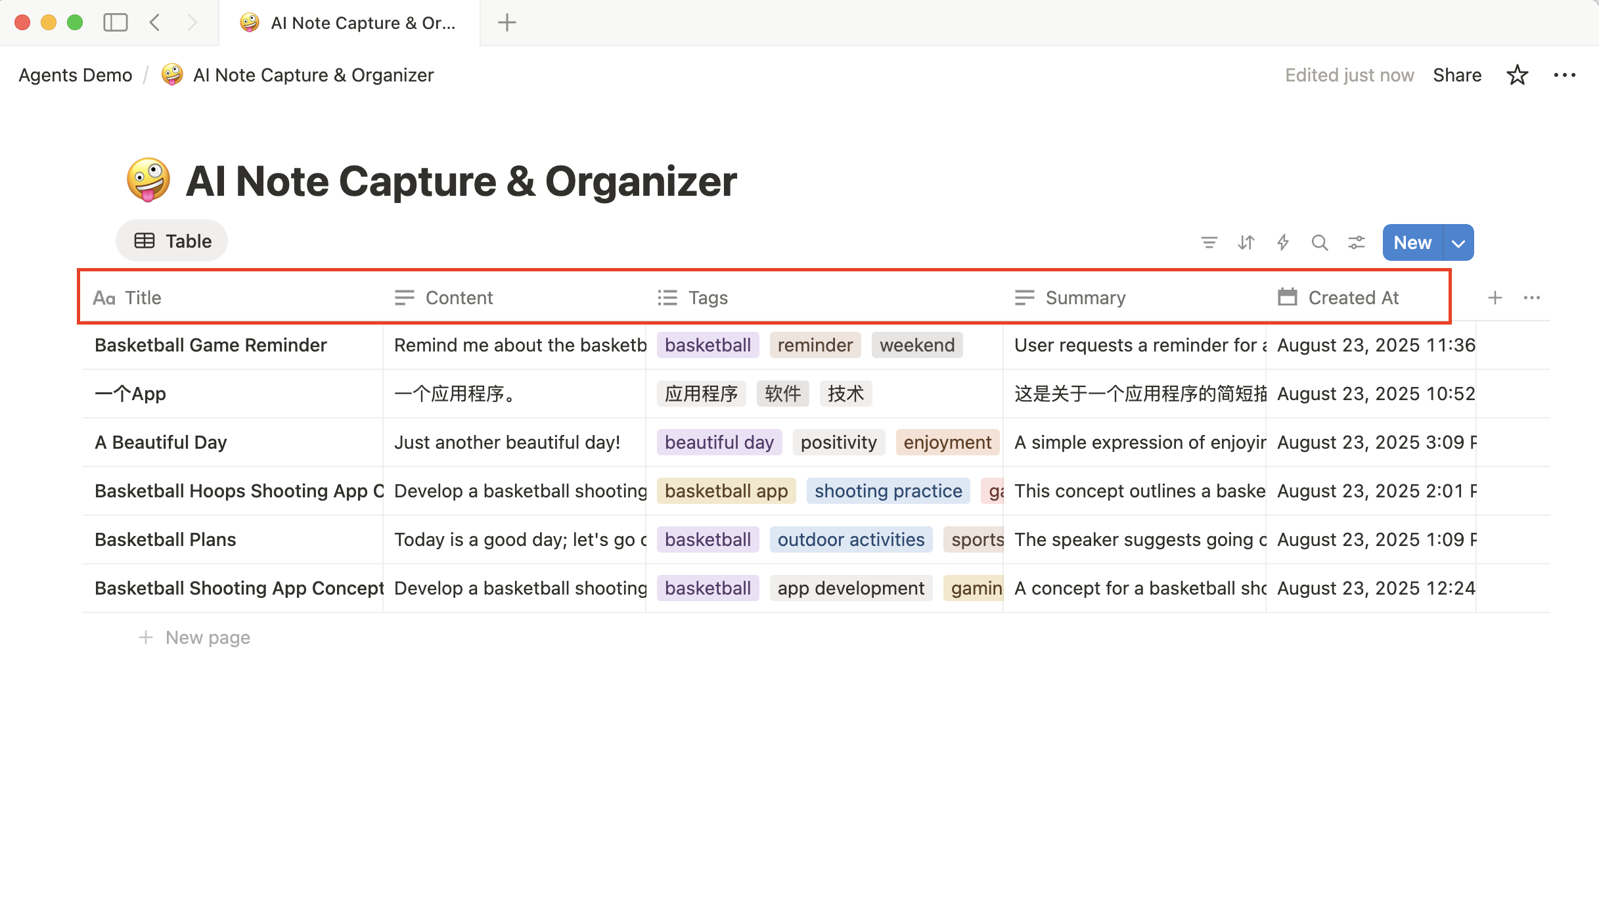Click the macOS green fullscreen window button
Viewport: 1599px width, 908px height.
tap(75, 22)
